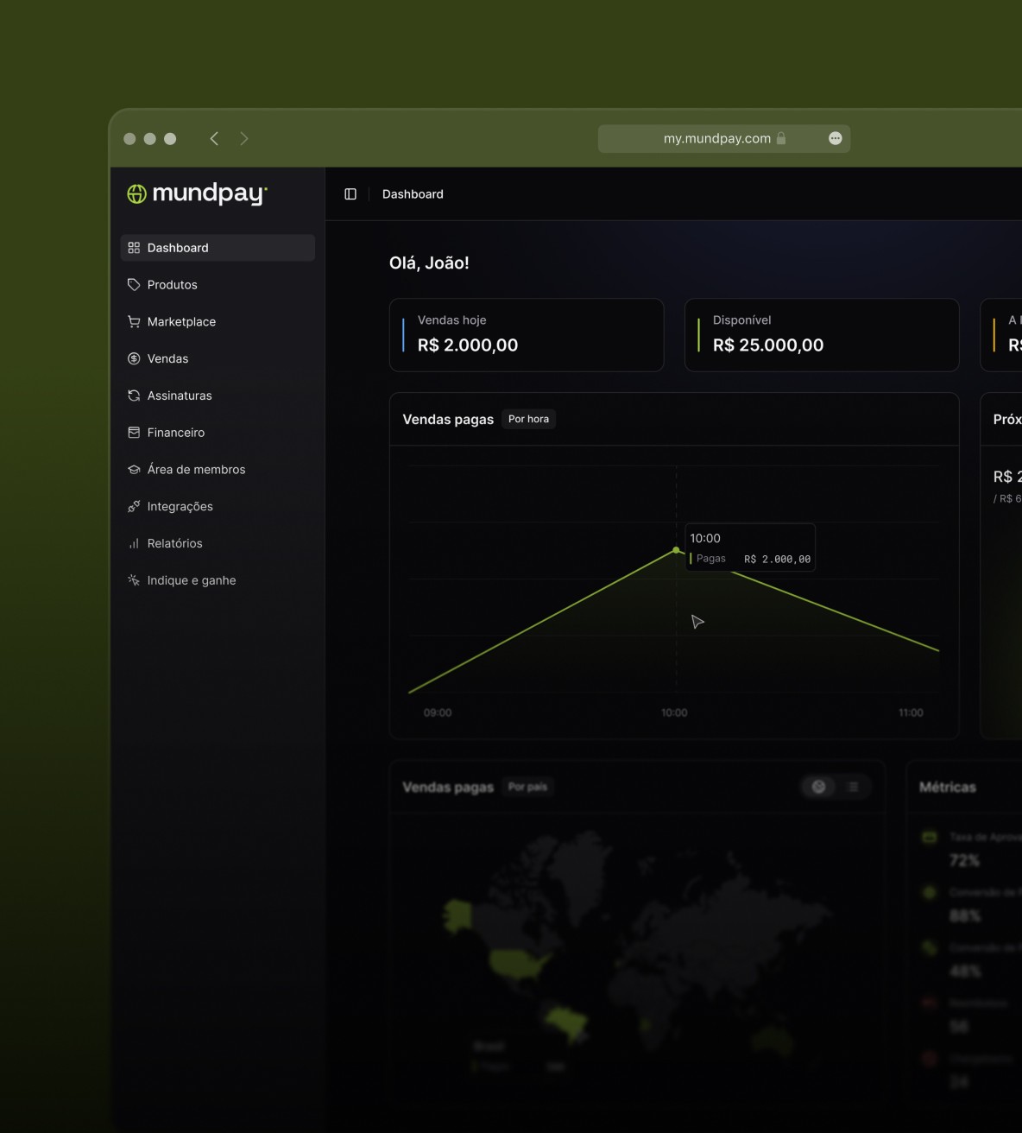Open the Vendas menu item

(x=218, y=358)
